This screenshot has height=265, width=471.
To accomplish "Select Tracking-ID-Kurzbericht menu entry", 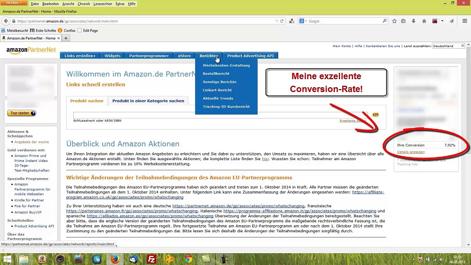I will 226,106.
